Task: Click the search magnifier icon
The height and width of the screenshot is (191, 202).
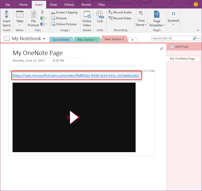Action: [x=195, y=38]
